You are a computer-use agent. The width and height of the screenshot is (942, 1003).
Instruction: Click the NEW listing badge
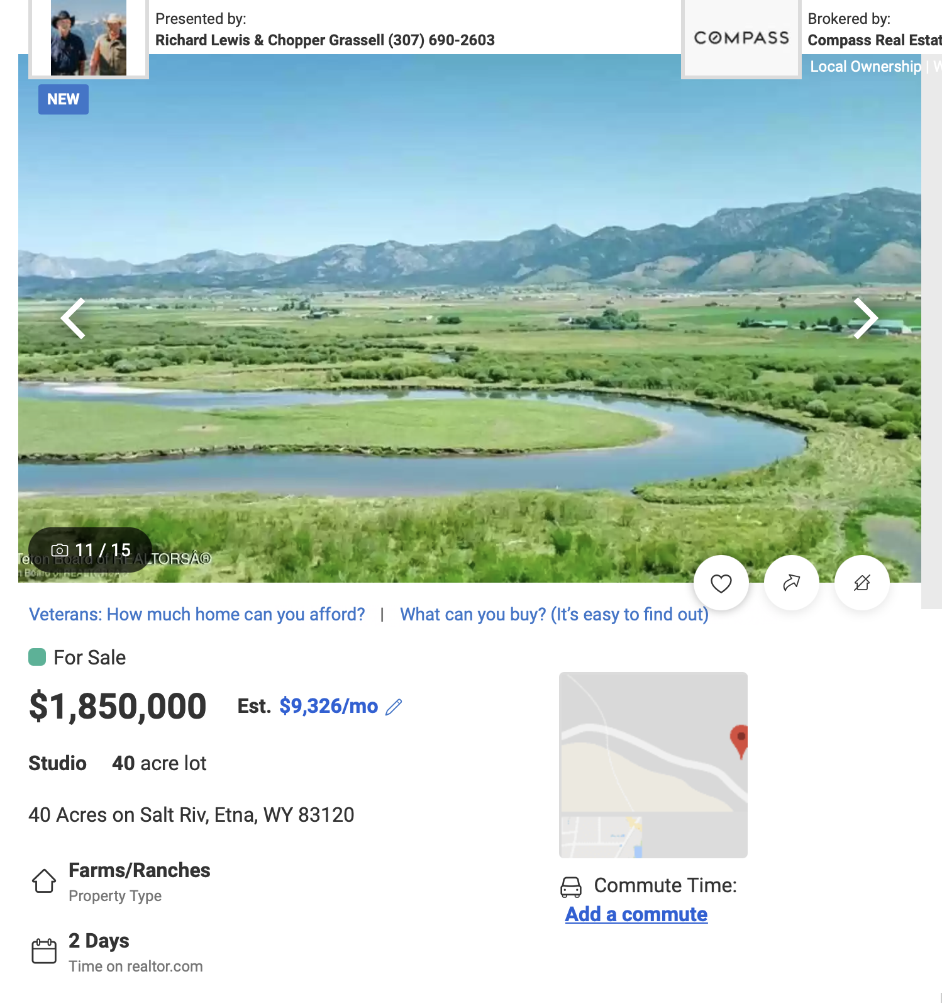(64, 99)
